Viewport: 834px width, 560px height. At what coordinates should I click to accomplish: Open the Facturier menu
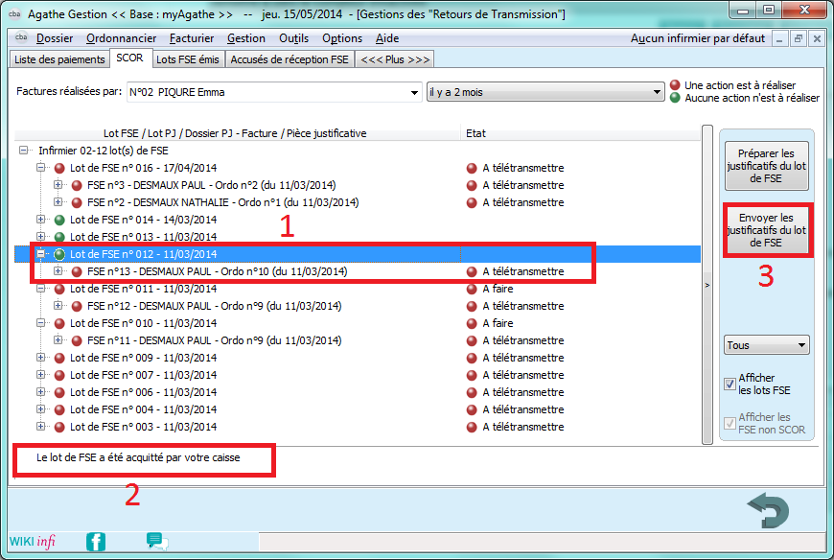coord(192,38)
